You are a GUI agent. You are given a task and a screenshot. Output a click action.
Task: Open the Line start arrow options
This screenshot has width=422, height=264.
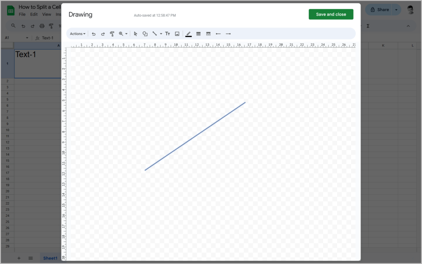(x=218, y=34)
